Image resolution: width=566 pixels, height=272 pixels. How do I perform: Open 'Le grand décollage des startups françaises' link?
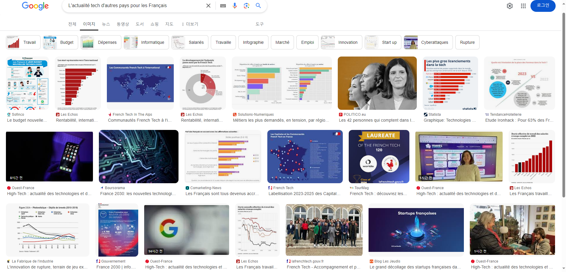[x=415, y=267]
